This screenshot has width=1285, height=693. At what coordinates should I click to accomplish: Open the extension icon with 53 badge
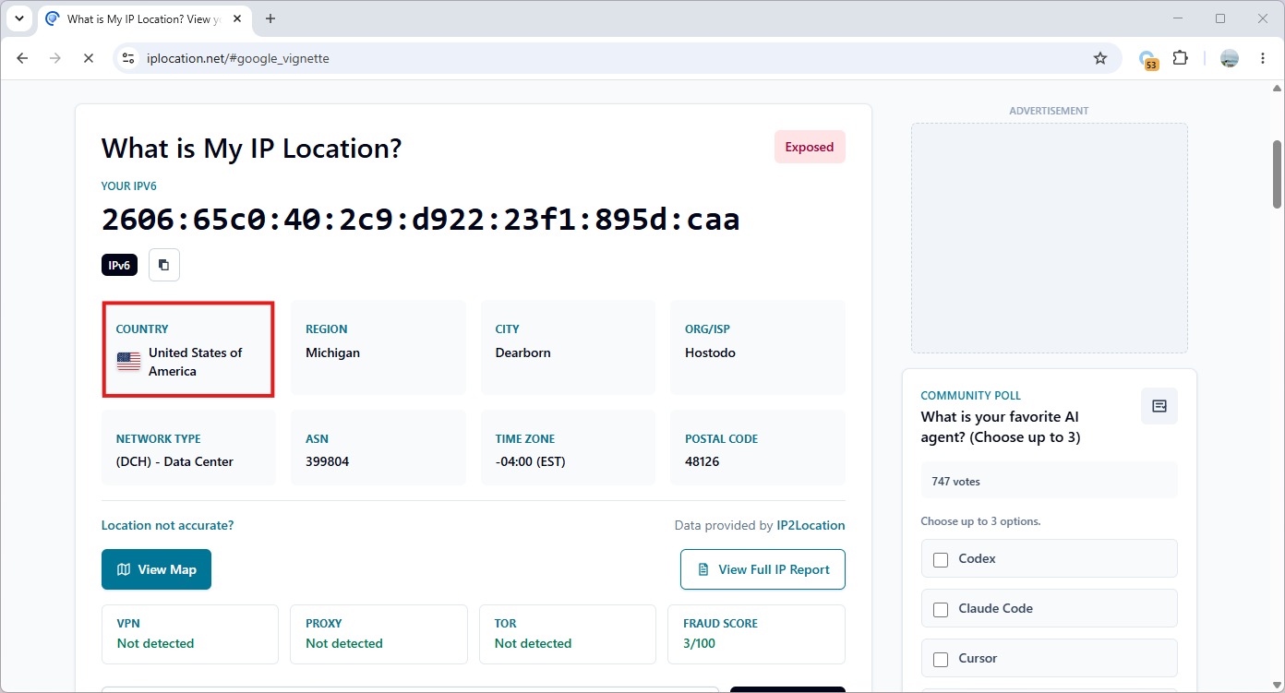[x=1147, y=59]
